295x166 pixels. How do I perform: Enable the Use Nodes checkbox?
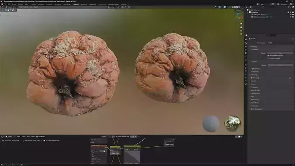37,137
